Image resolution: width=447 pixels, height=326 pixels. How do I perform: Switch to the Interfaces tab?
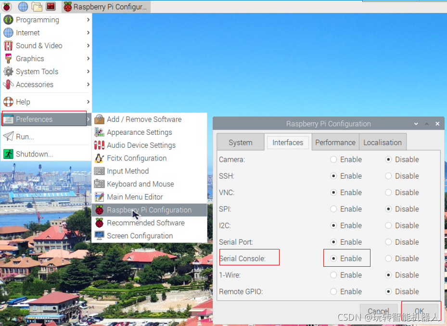click(288, 143)
